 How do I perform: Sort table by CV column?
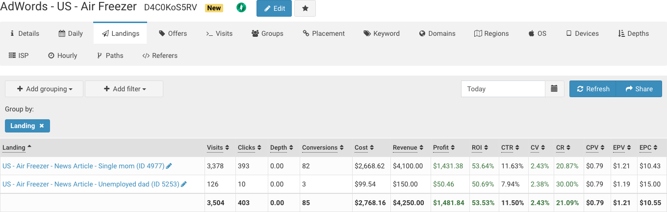click(538, 147)
